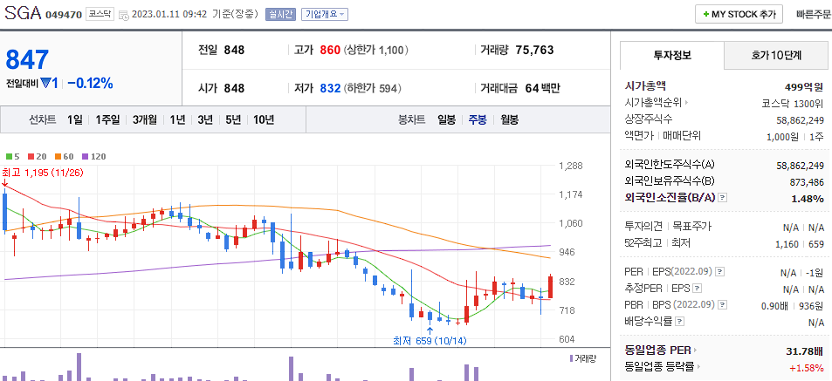Add the stock with MY STOCK 추가 button
832x381 pixels.
coord(739,14)
